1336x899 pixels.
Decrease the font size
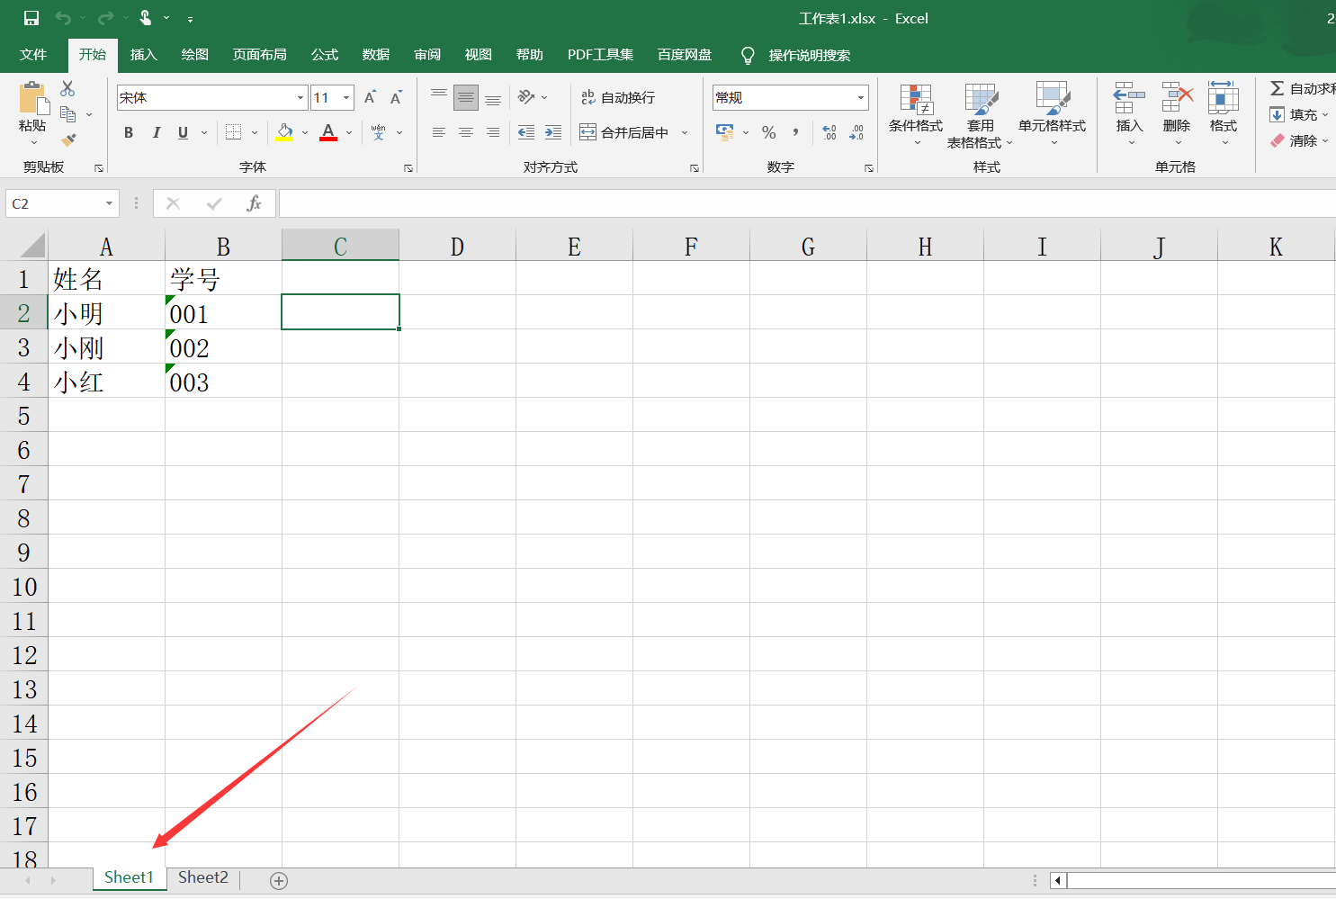[x=396, y=97]
